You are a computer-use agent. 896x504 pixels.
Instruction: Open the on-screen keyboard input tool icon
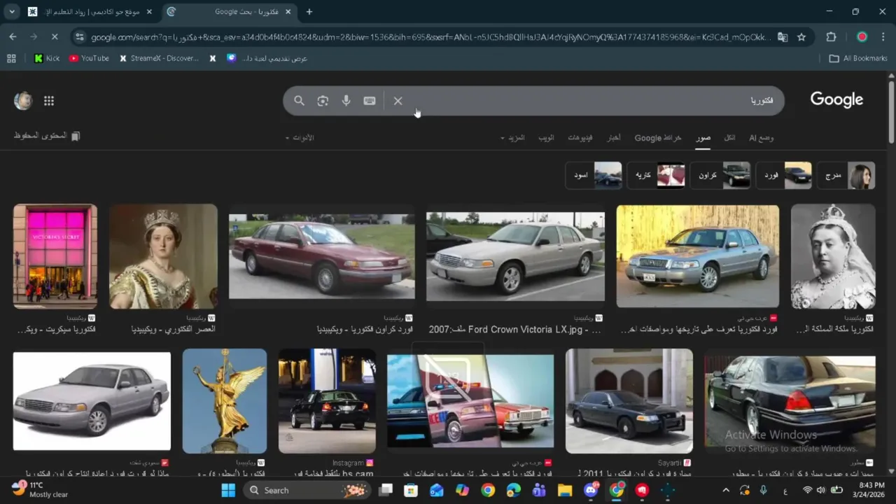point(370,101)
